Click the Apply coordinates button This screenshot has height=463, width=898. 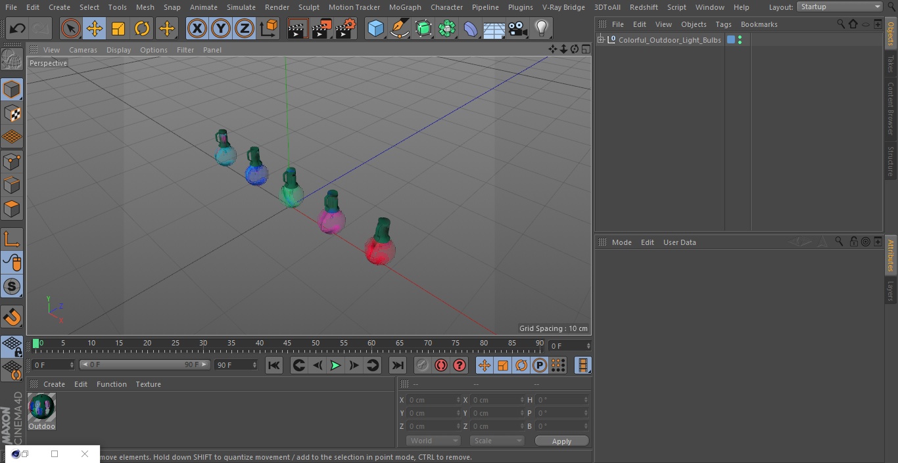coord(562,441)
